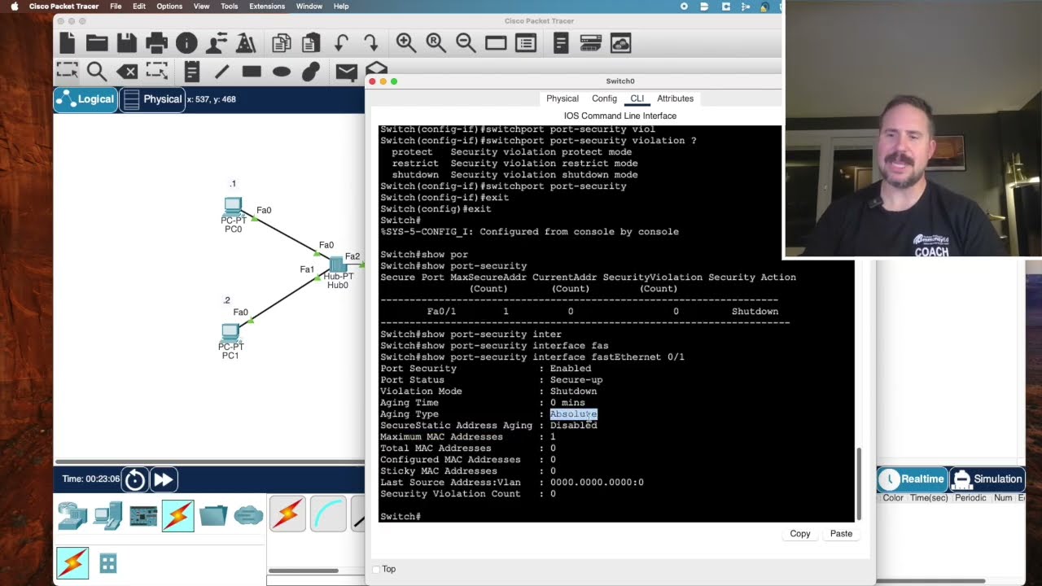Open the Tools menu
The width and height of the screenshot is (1042, 586).
[x=230, y=7]
